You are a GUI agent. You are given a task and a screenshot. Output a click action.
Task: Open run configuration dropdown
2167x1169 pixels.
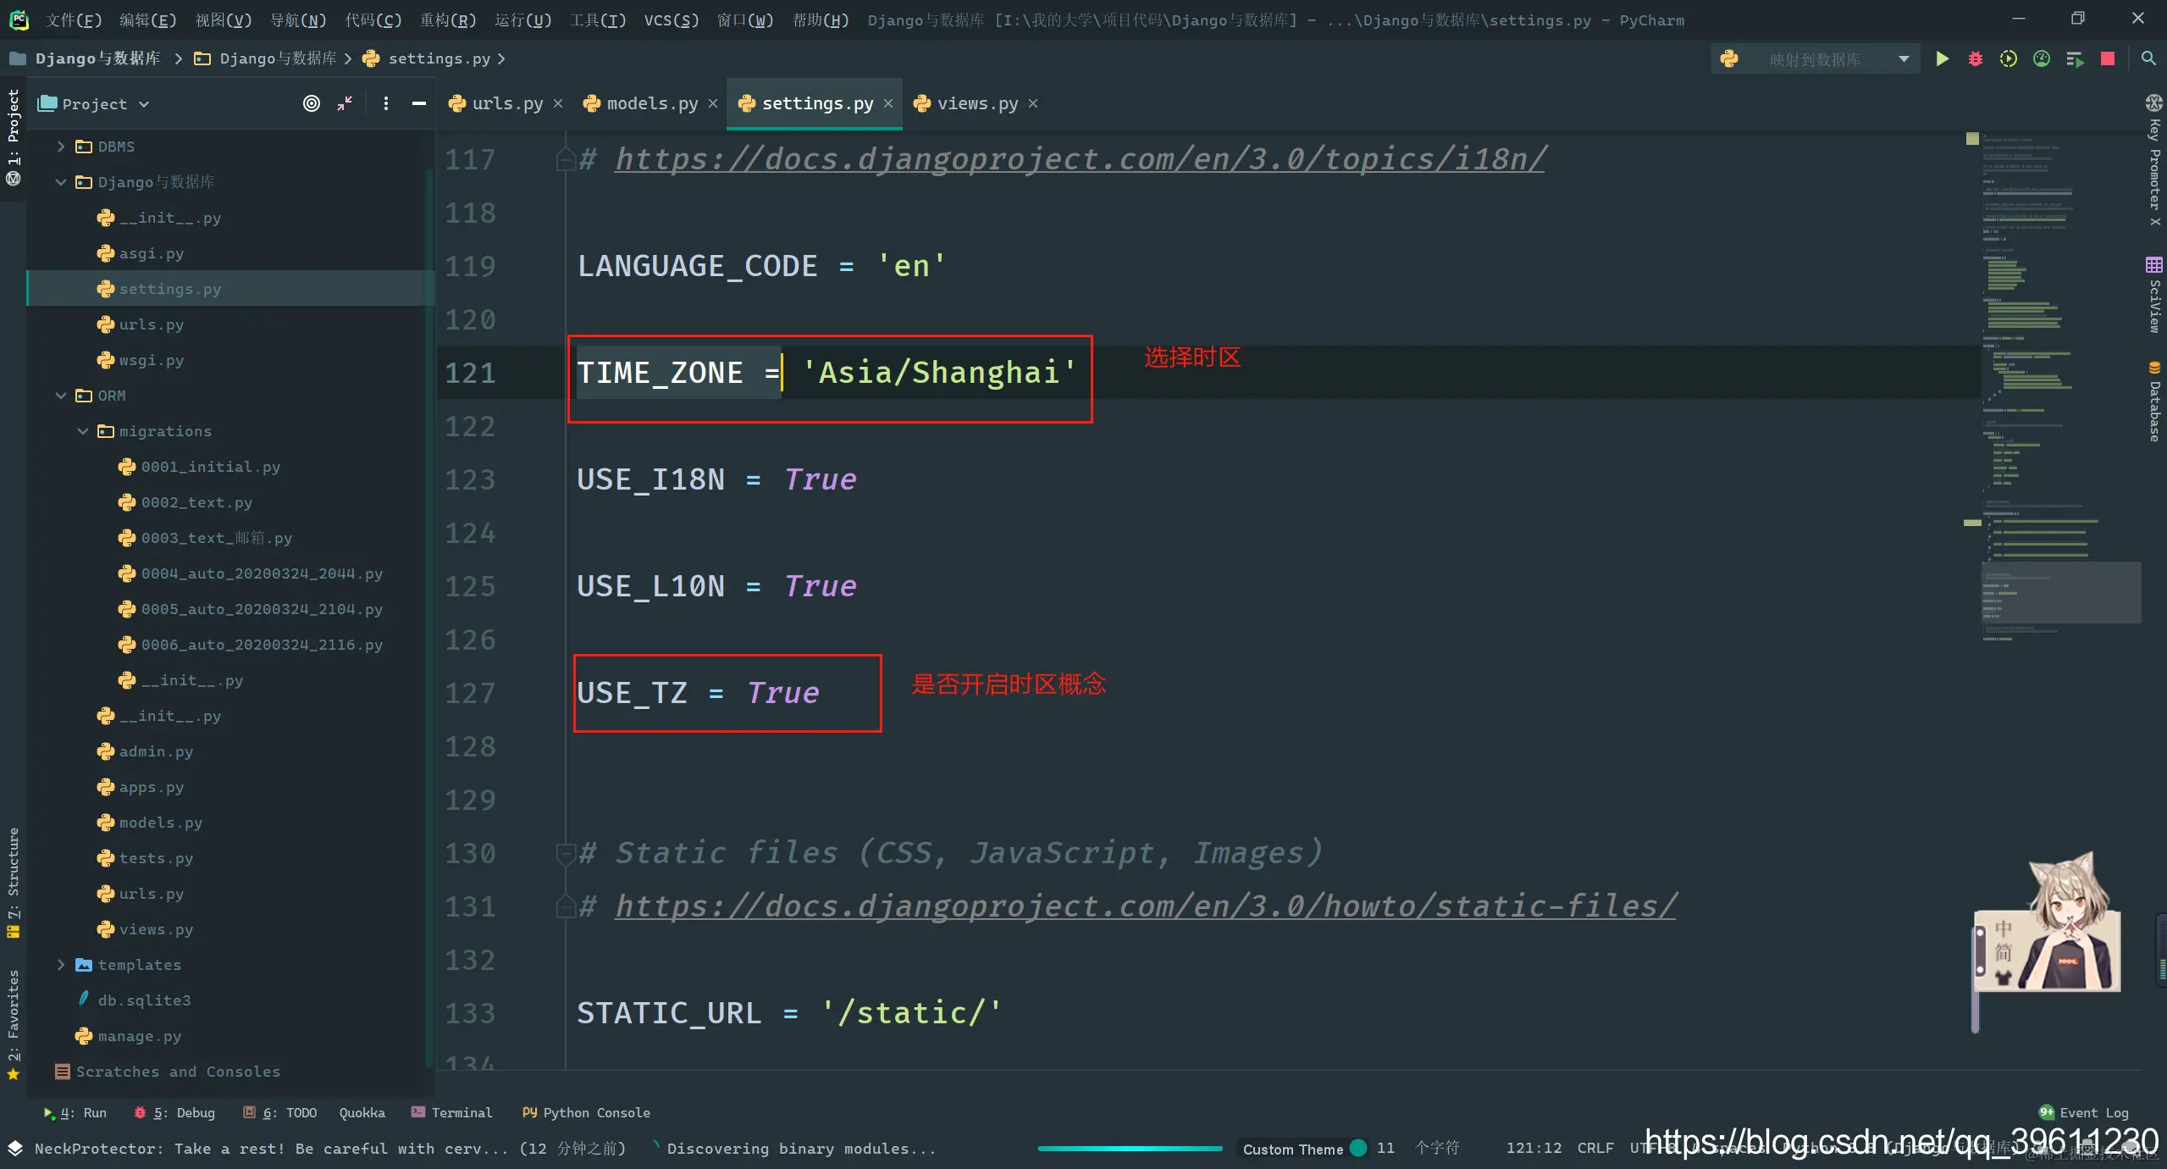1903,58
